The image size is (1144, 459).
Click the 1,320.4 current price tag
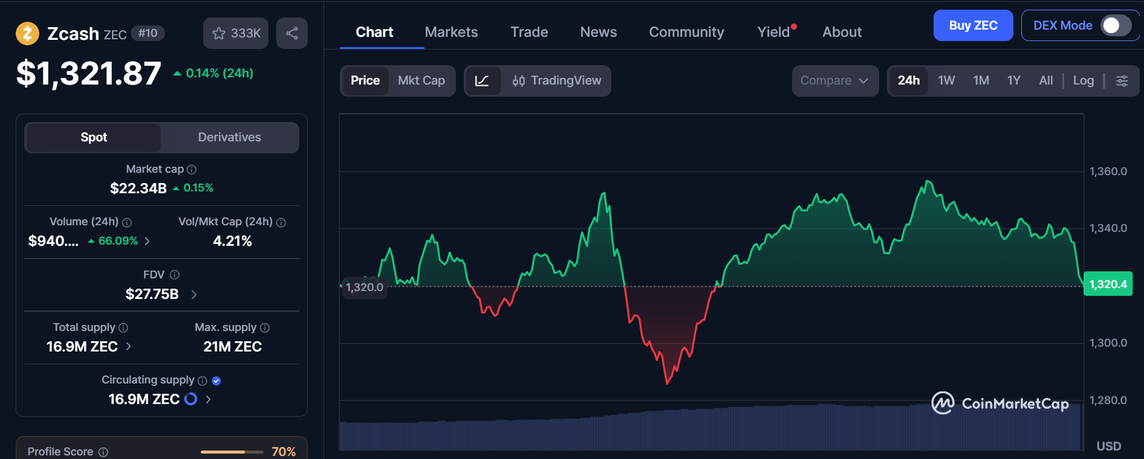(x=1108, y=284)
